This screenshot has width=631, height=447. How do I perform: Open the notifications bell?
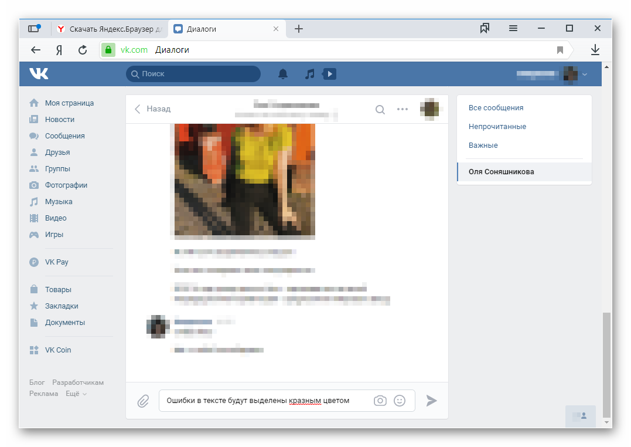point(282,74)
